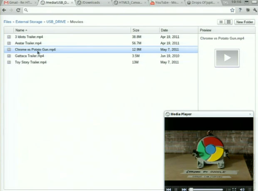This screenshot has width=258, height=191.
Task: Click the browser forward arrow
Action: coord(11,10)
